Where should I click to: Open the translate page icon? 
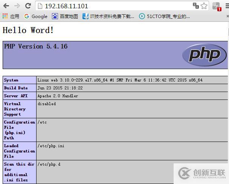click(196, 6)
